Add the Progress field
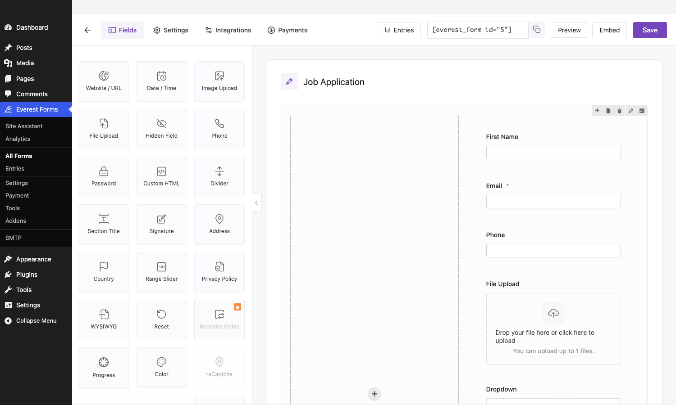 pyautogui.click(x=104, y=368)
